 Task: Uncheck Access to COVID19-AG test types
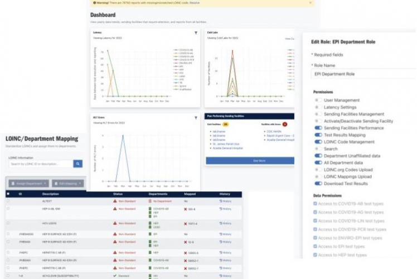coord(315,212)
